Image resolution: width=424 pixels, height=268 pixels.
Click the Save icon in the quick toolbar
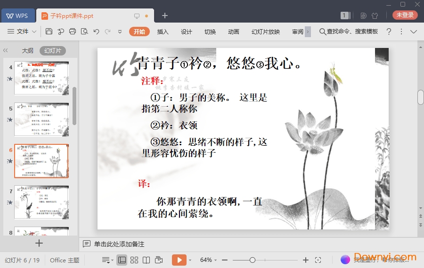[x=49, y=32]
